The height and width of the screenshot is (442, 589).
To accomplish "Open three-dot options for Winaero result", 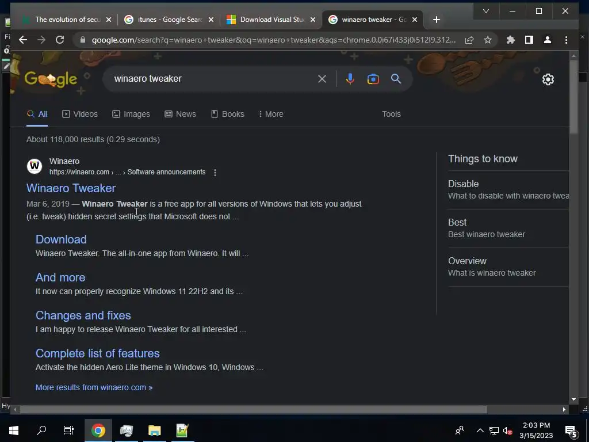I will (x=215, y=173).
